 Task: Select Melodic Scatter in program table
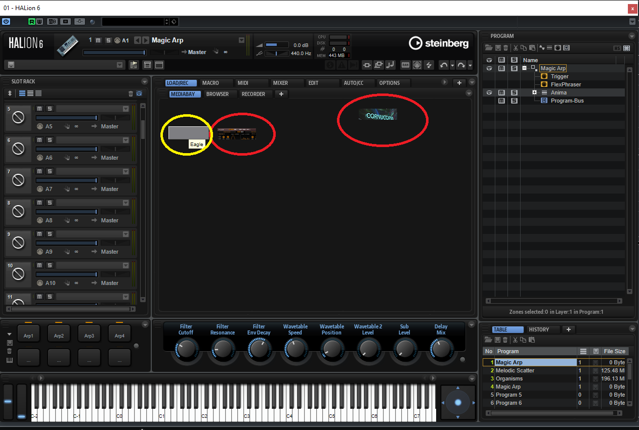pos(515,370)
